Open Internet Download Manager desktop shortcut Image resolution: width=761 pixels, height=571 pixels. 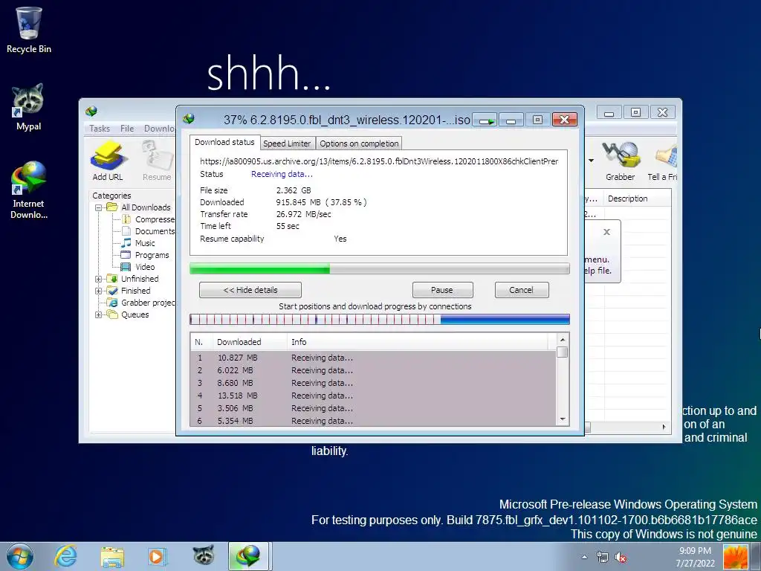point(29,190)
